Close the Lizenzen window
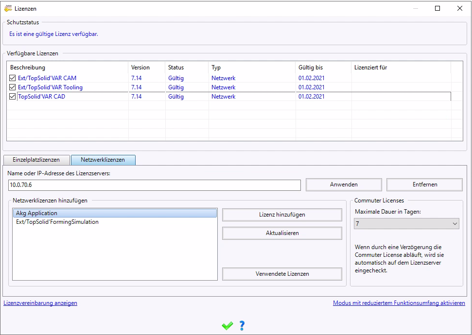Viewport: 472px width, 335px height. (x=460, y=8)
